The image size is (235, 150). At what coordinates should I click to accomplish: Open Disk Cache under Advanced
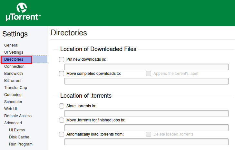(19, 137)
